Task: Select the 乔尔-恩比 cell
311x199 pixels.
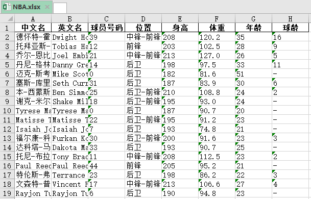Action: pyautogui.click(x=33, y=56)
